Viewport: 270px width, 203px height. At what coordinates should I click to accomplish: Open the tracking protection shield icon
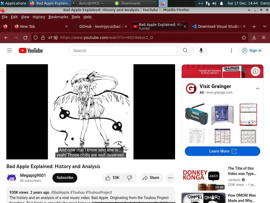tap(36, 38)
